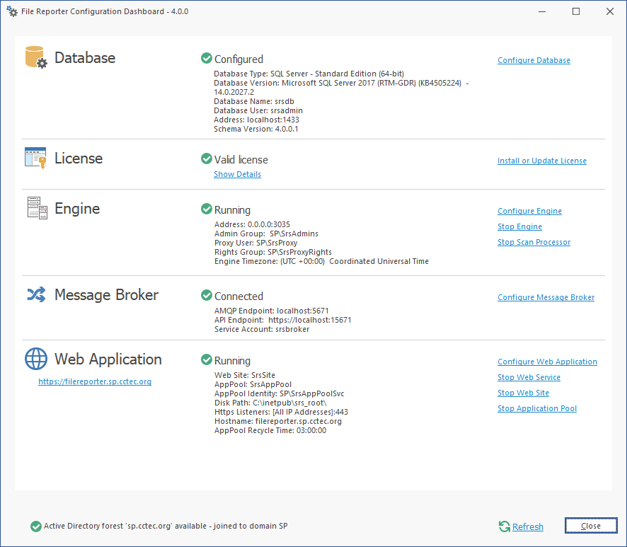Visit https://filereporter.sp.cctec.org
The height and width of the screenshot is (547, 627).
pyautogui.click(x=95, y=381)
